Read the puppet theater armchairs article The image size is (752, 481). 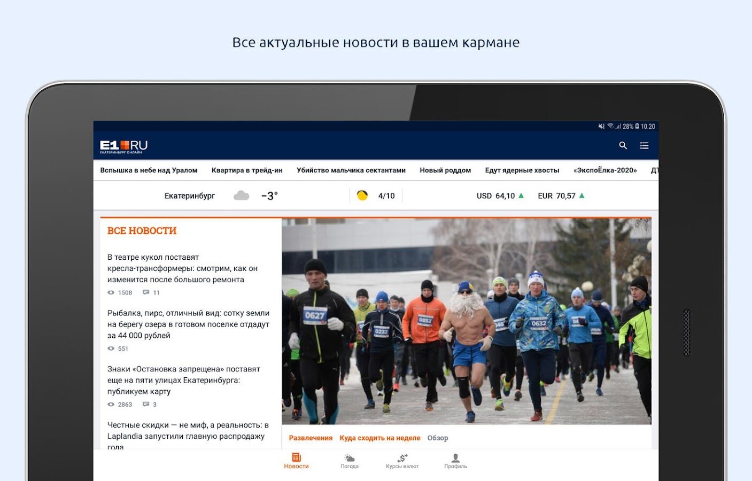pyautogui.click(x=182, y=268)
